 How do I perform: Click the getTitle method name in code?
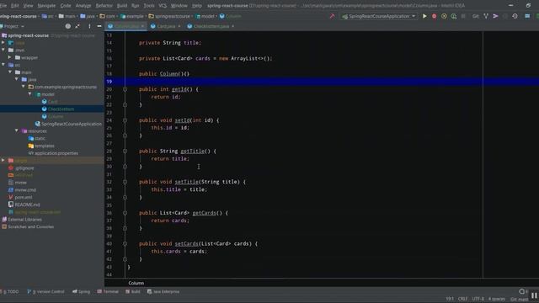click(193, 151)
